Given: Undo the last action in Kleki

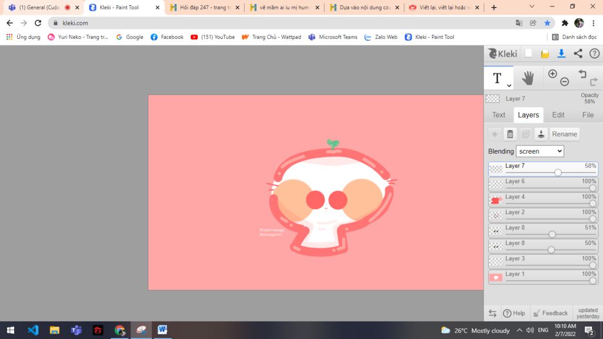Looking at the screenshot, I should (582, 74).
